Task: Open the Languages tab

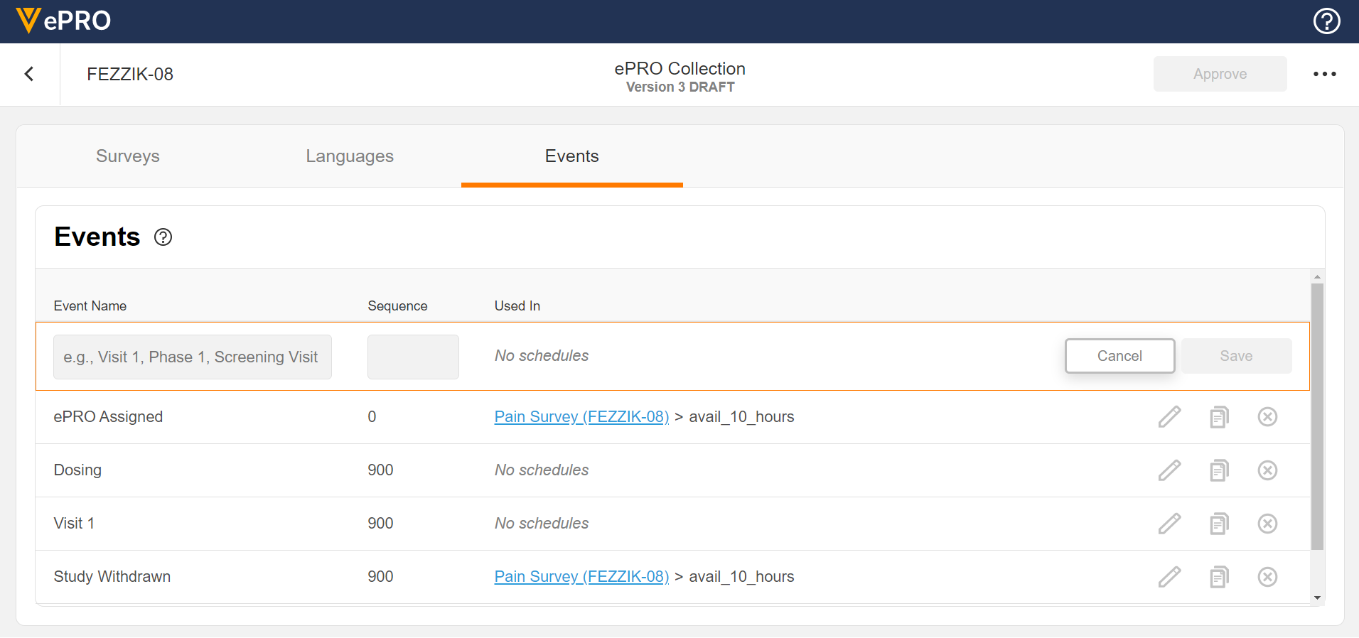Action: pos(350,156)
